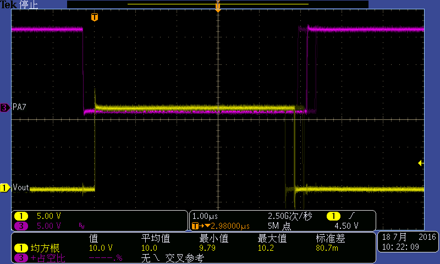The image size is (440, 264).
Task: Click the RMS value 10.0 V
Action: click(101, 248)
